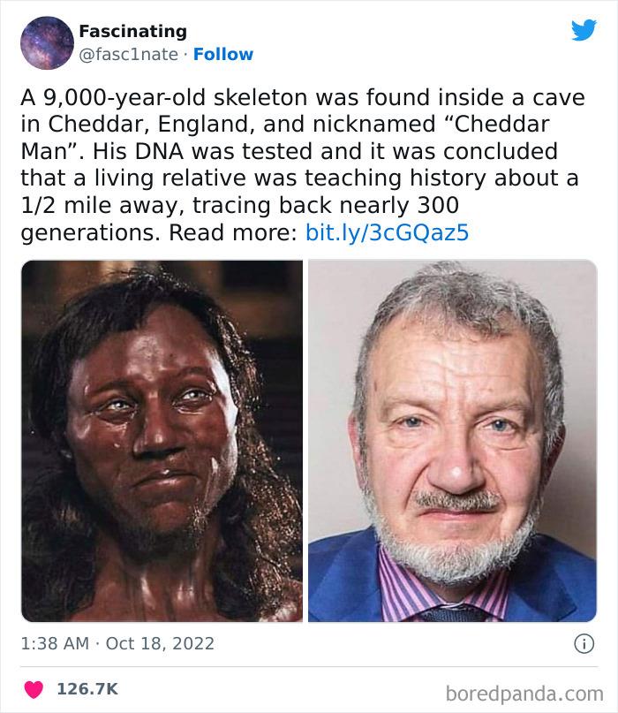Click the circled info symbol

586,644
